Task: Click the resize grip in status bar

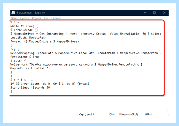Action: coord(168,115)
